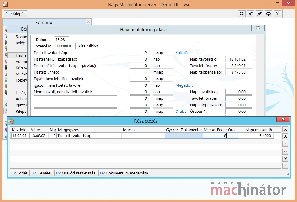
Task: Open help with the question mark icon
Action: (277, 14)
